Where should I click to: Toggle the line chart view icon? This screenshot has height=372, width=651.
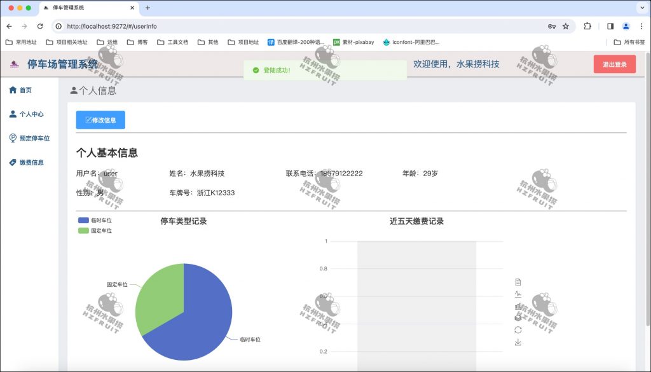tap(518, 294)
